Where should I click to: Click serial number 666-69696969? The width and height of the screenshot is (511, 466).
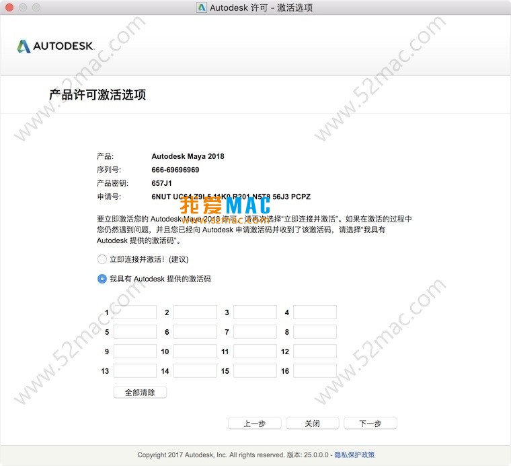pos(175,170)
